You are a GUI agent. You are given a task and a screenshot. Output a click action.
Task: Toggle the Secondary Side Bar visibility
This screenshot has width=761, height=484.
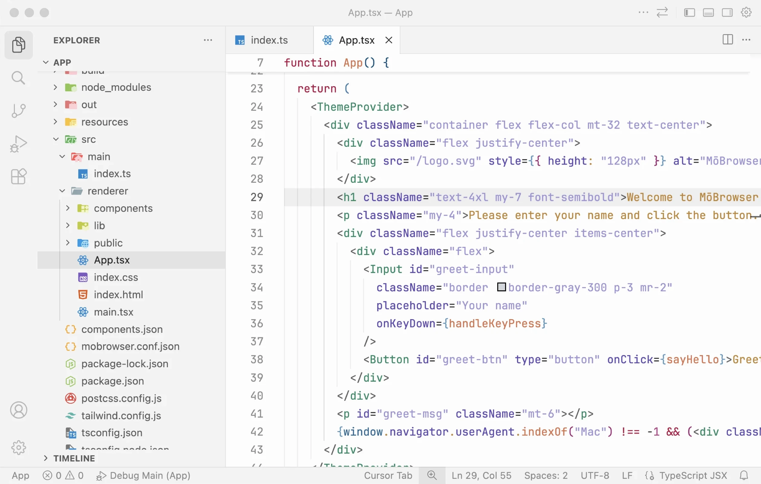coord(727,12)
